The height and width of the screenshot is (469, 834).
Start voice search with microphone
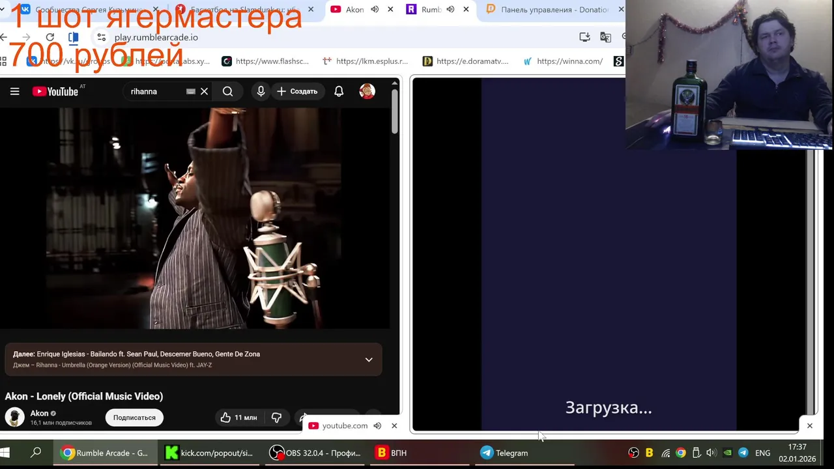pos(261,91)
